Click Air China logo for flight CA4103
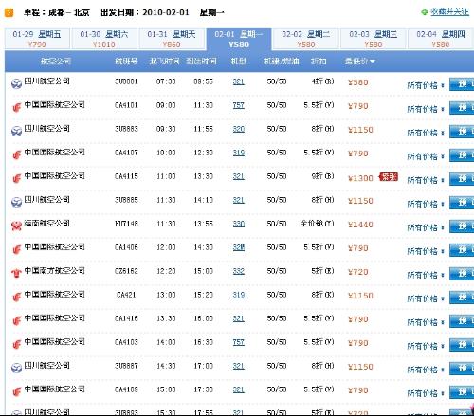The width and height of the screenshot is (474, 416). pyautogui.click(x=16, y=344)
